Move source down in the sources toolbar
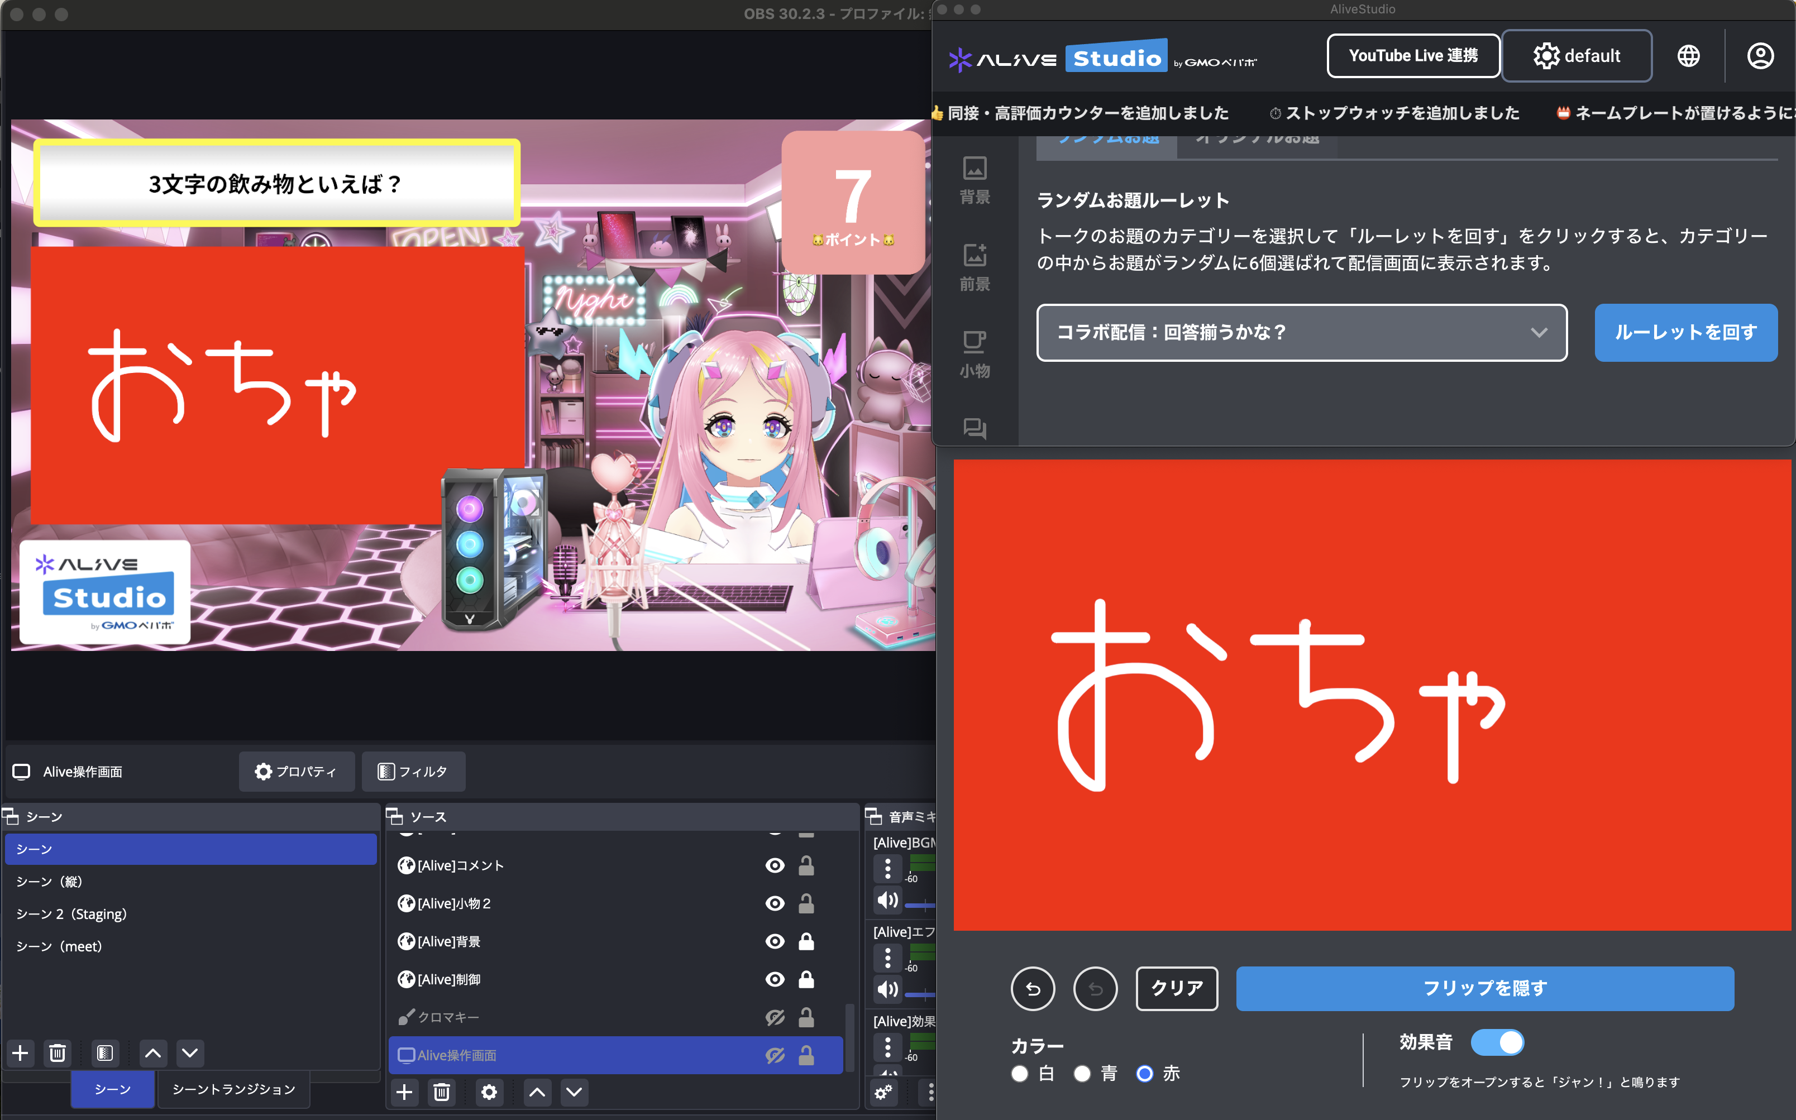The width and height of the screenshot is (1796, 1120). 574,1092
